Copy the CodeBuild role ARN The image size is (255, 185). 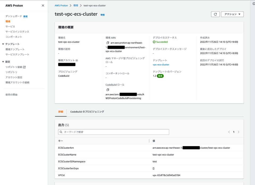tap(108, 90)
